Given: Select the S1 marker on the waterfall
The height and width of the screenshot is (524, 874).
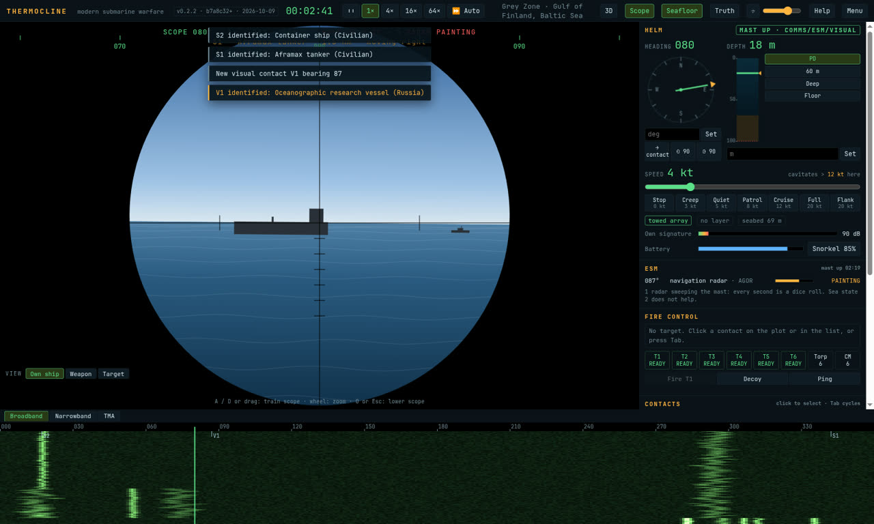Looking at the screenshot, I should coord(834,435).
